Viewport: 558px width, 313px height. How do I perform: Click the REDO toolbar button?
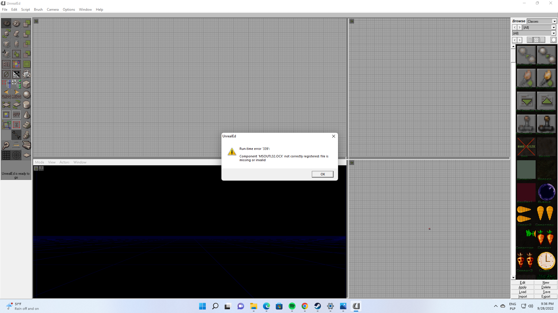click(17, 94)
